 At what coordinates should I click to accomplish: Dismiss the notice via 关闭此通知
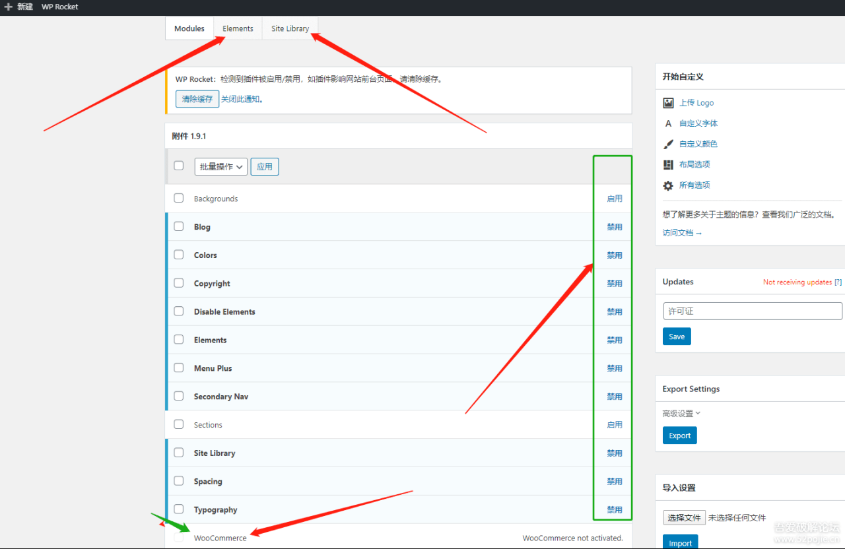[x=242, y=99]
